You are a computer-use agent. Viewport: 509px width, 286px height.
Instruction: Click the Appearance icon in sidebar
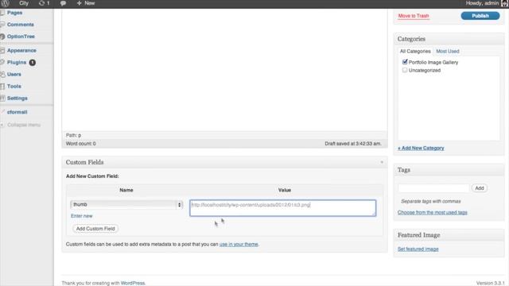click(2, 51)
